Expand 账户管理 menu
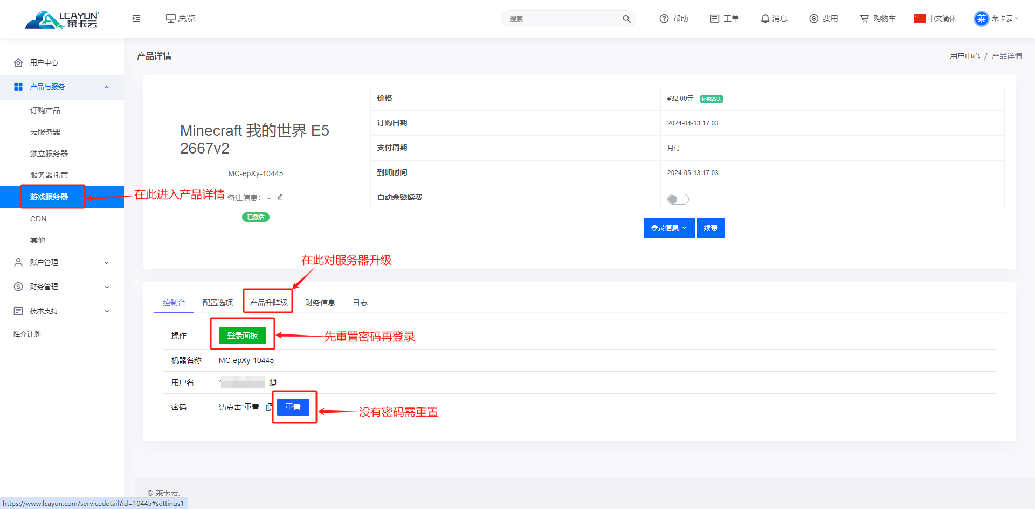 point(62,262)
